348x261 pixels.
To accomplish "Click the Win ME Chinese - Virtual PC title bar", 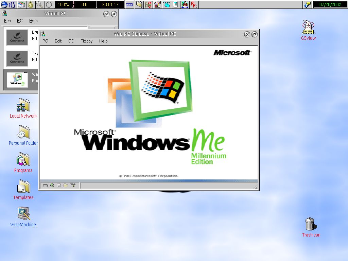I will tap(144, 34).
